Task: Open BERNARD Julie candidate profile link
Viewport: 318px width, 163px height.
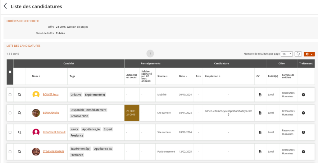Action: point(51,113)
